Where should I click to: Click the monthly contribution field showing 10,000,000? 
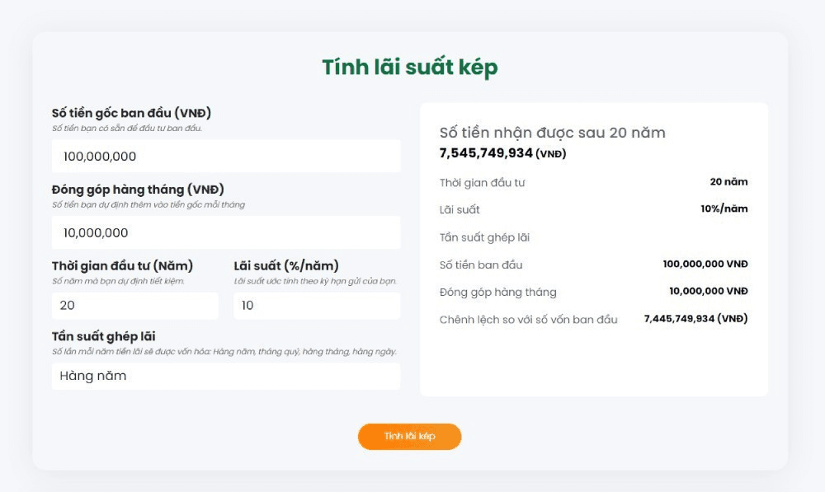[224, 232]
